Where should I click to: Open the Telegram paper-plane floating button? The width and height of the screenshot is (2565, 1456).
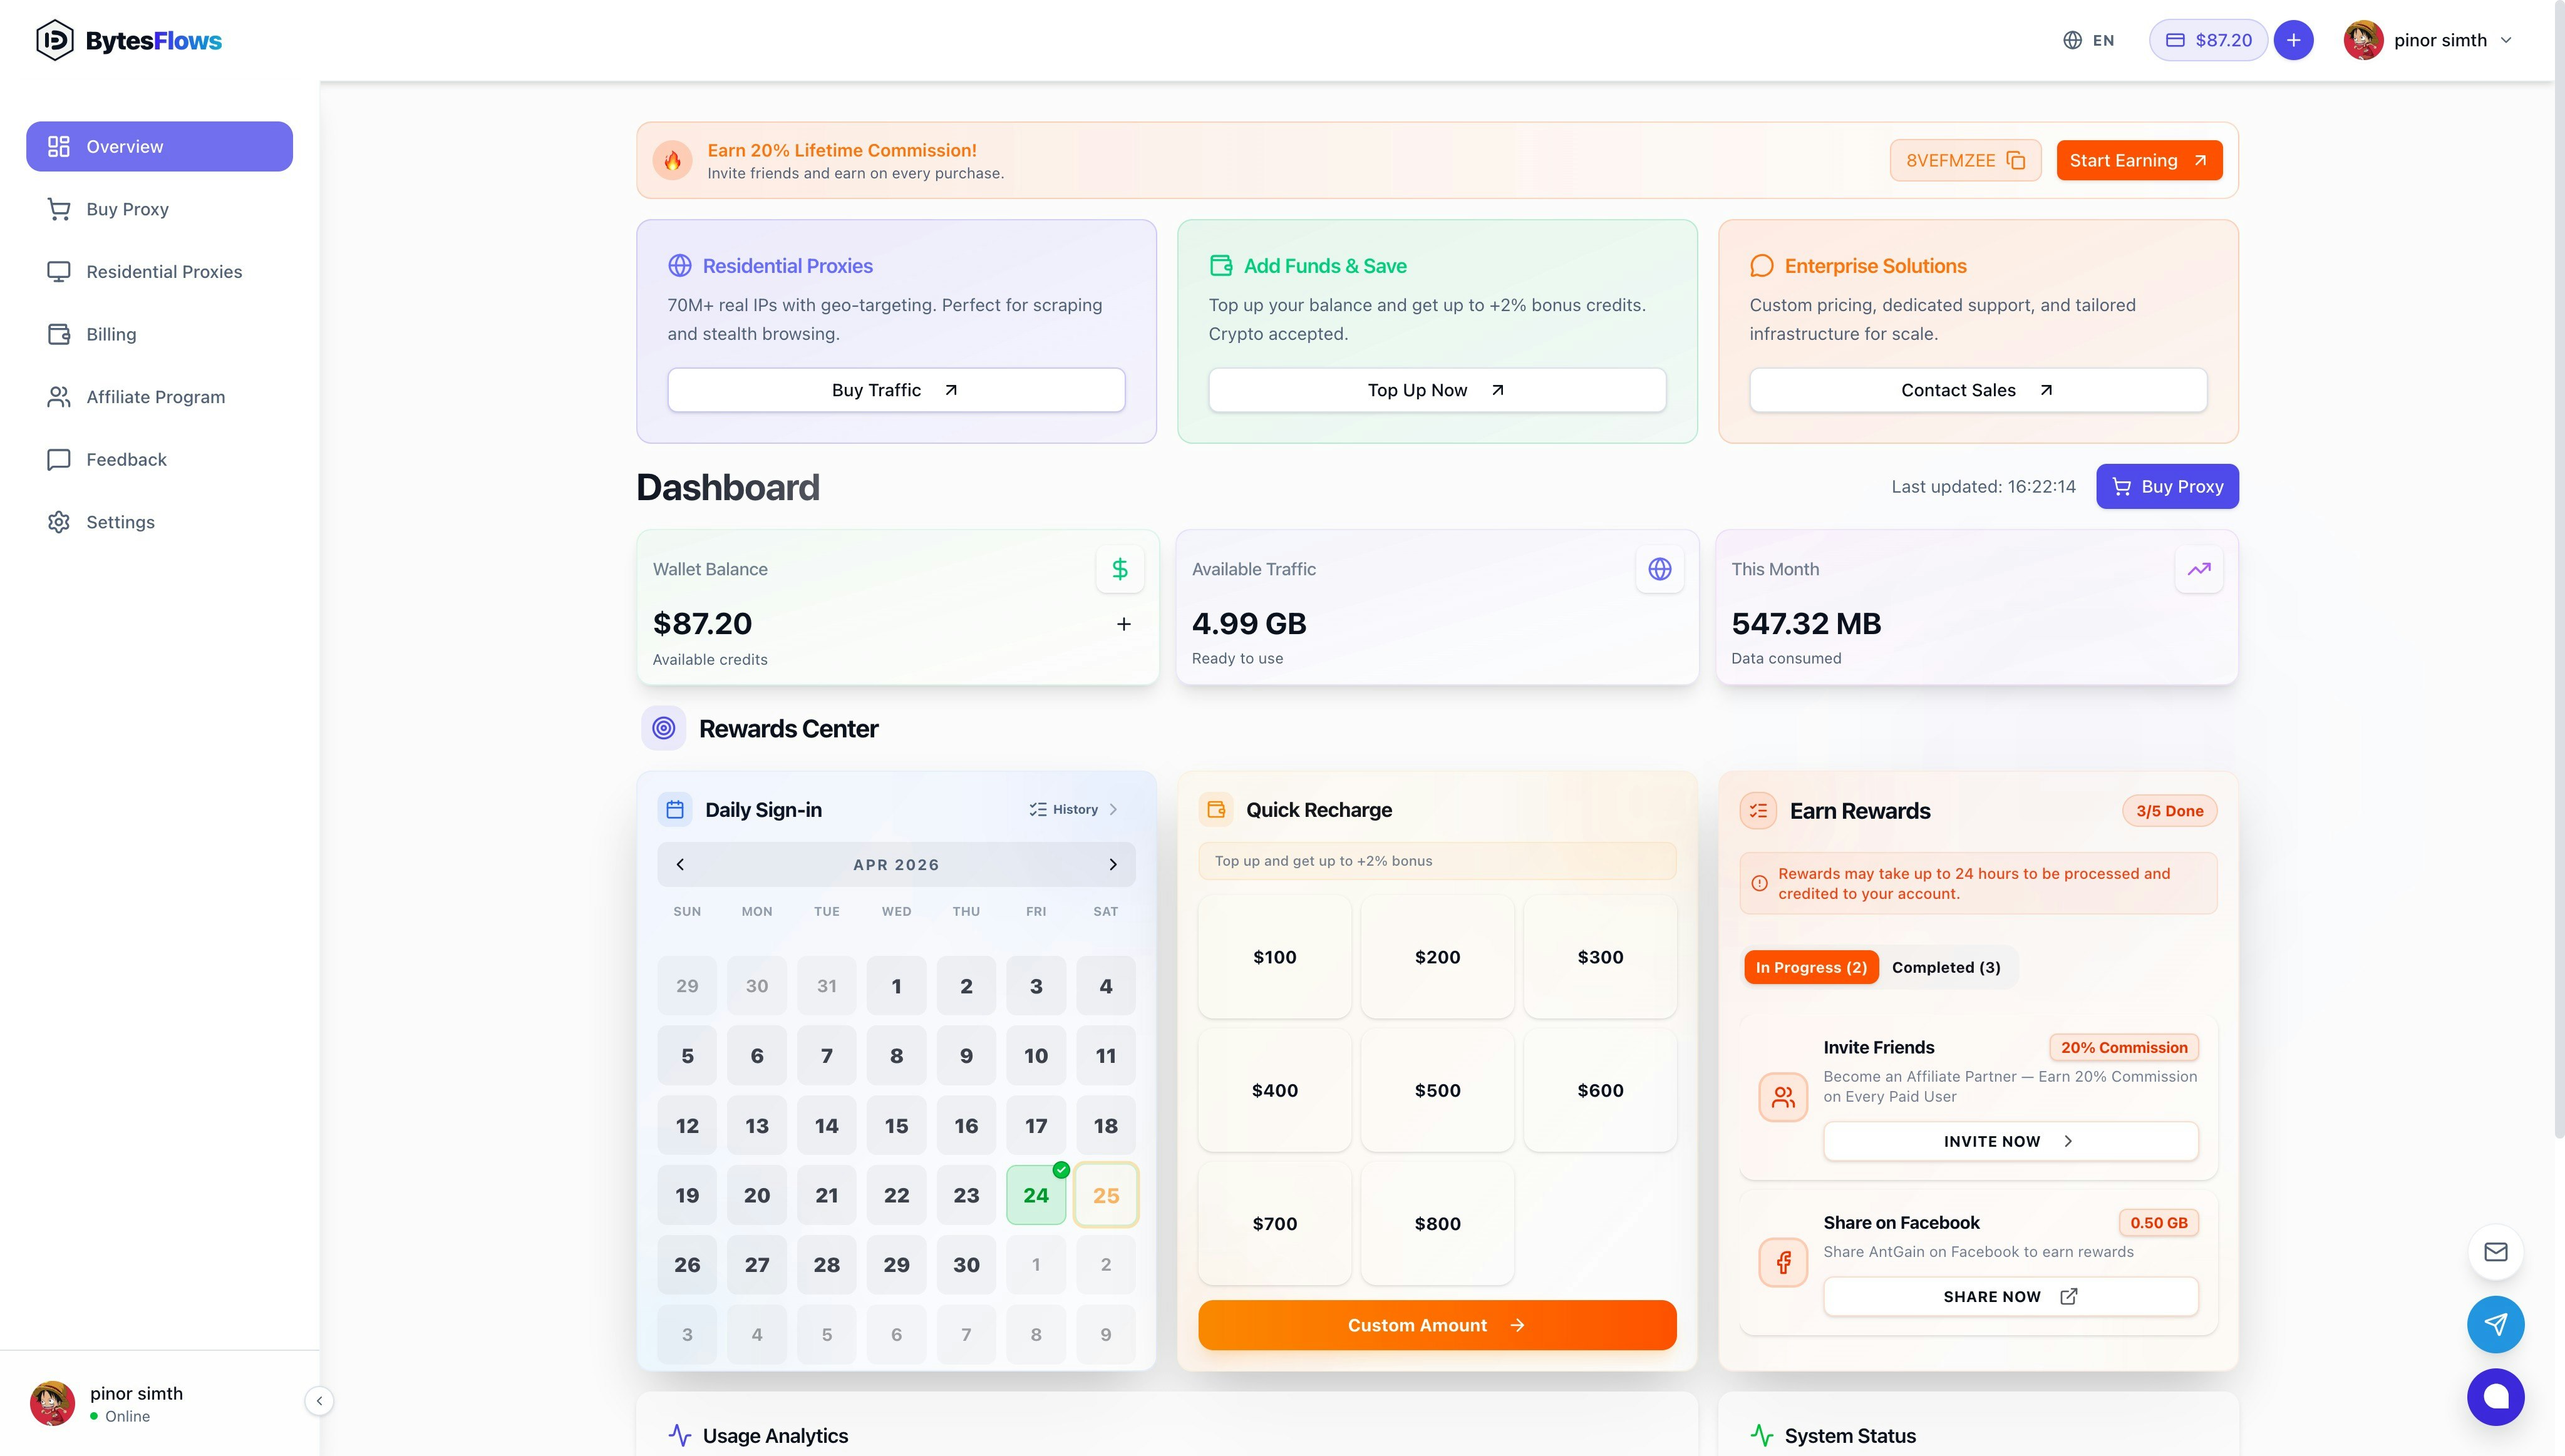tap(2495, 1324)
